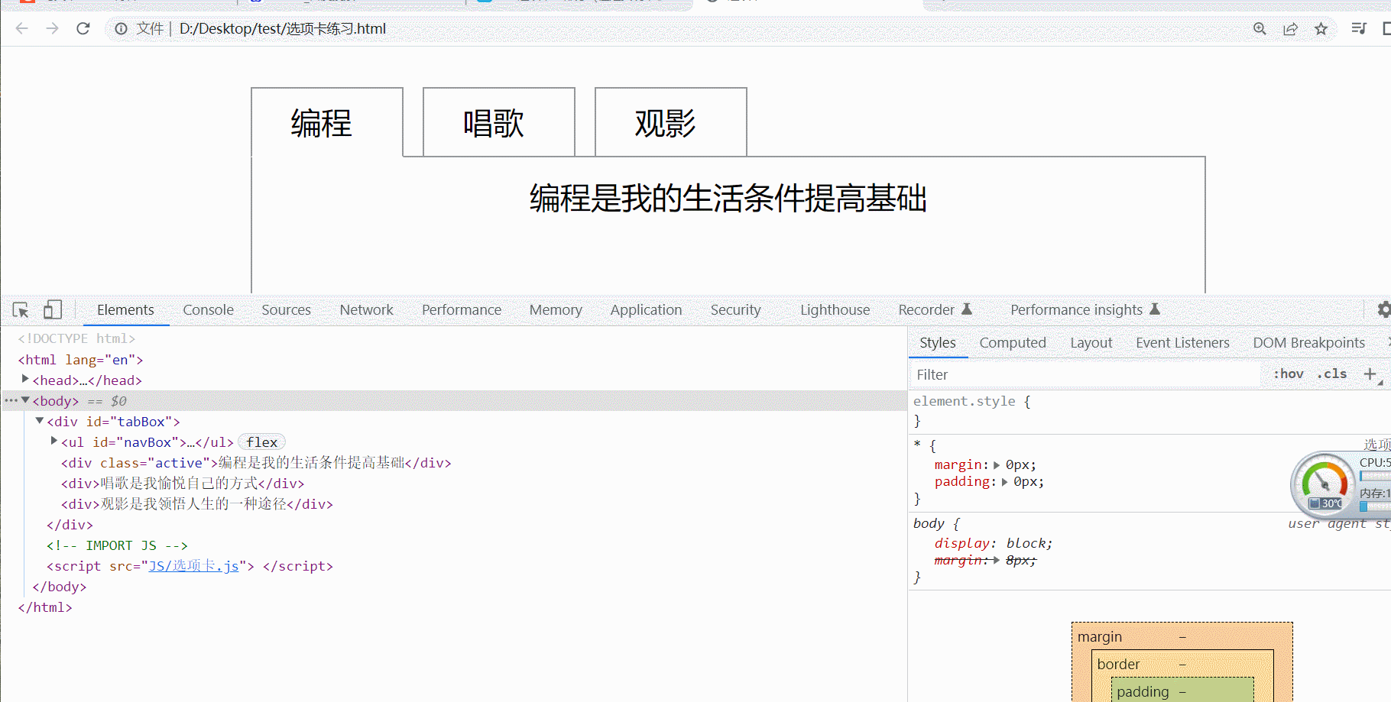Select the html lang="en" node
The image size is (1391, 702).
pos(80,359)
